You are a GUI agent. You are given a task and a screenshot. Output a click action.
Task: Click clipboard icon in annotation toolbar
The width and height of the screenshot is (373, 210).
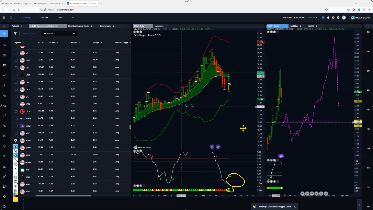coord(16,190)
